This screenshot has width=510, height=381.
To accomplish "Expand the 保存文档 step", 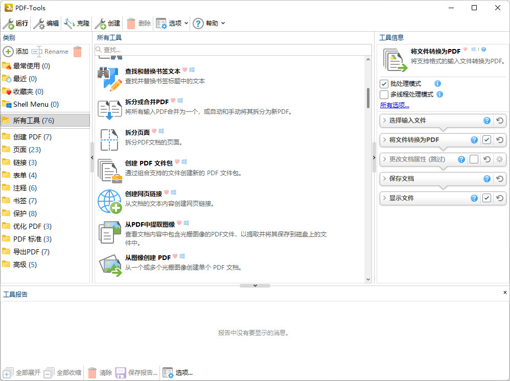I will [384, 179].
